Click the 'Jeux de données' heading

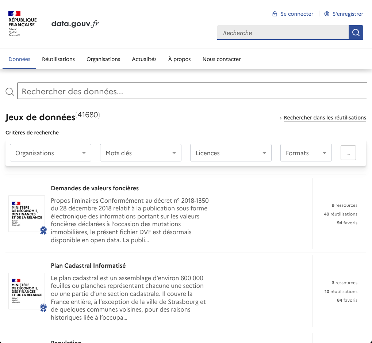click(40, 117)
